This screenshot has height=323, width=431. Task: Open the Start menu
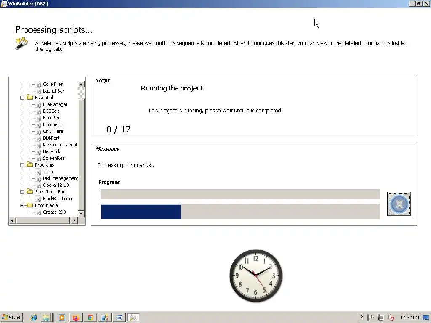[x=11, y=318]
